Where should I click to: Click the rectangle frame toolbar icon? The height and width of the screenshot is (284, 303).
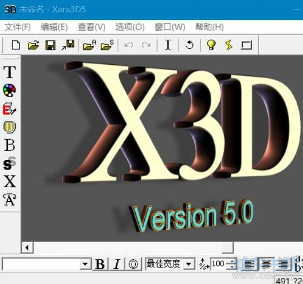pyautogui.click(x=247, y=45)
